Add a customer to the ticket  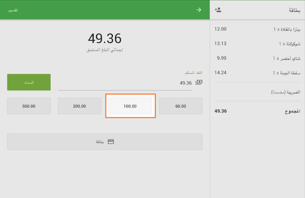point(218,10)
